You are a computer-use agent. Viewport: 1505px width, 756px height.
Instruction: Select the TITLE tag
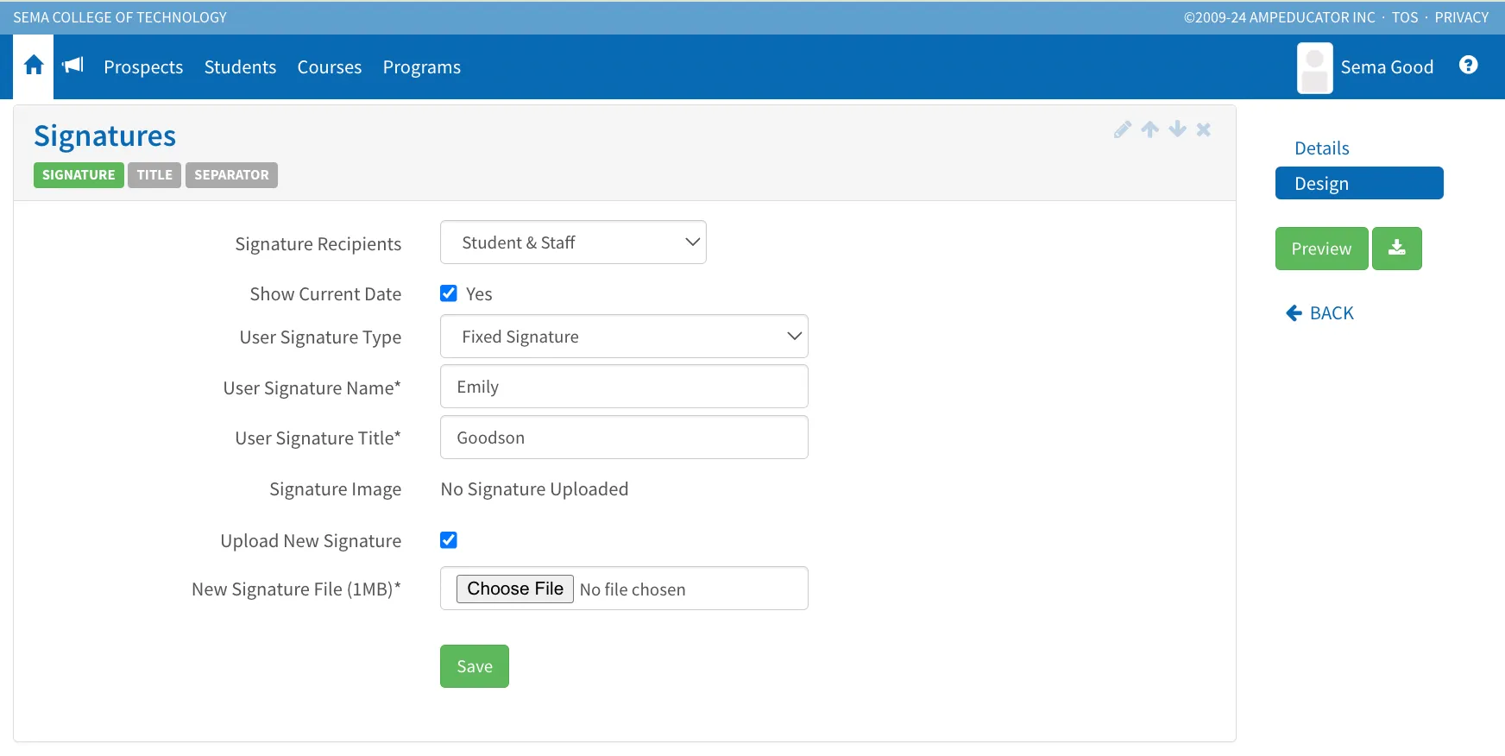[x=154, y=175]
